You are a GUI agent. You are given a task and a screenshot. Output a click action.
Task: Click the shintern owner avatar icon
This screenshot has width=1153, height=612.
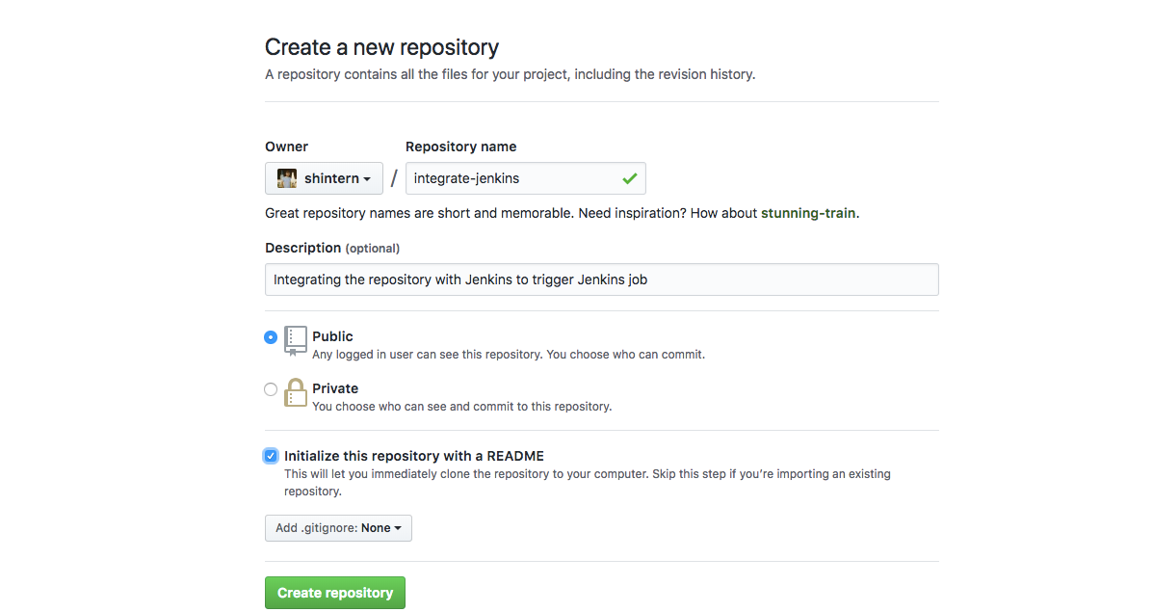[x=287, y=178]
